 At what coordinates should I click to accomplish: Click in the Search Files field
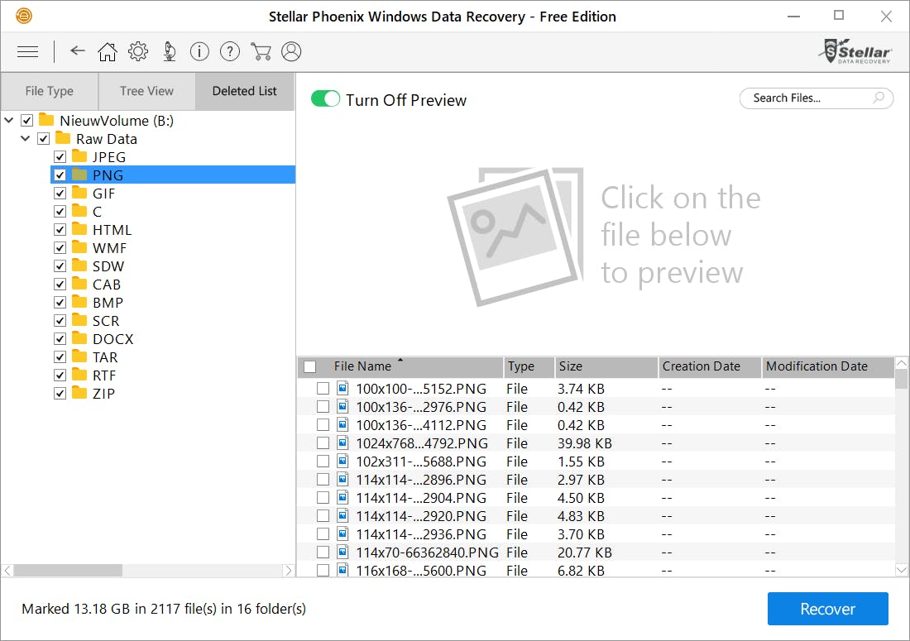pyautogui.click(x=816, y=98)
